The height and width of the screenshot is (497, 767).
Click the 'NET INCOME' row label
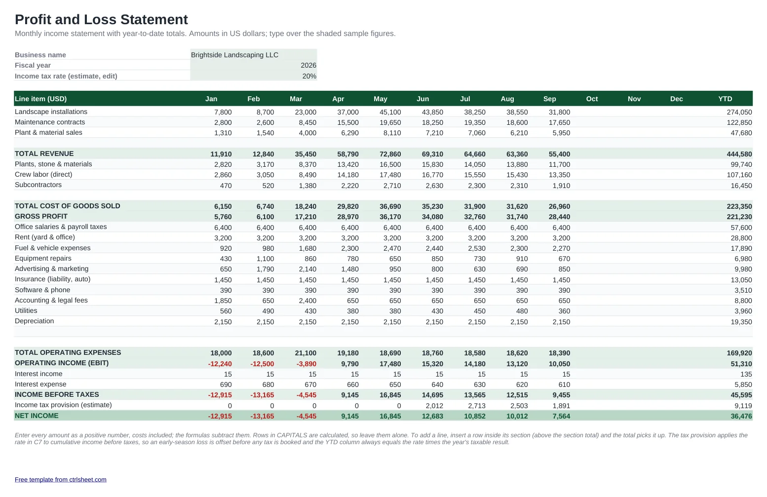click(x=37, y=416)
